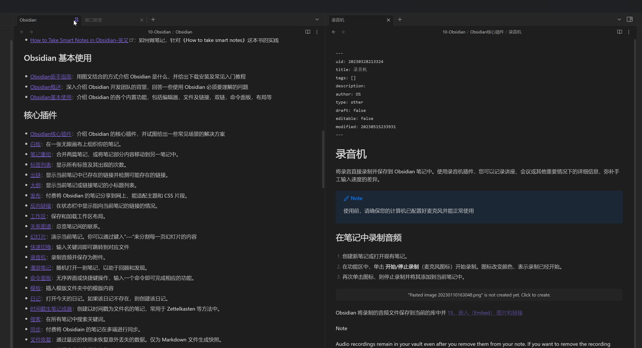Open the more options menu of the Obsidian note
Screen dimensions: 642x348
317,32
